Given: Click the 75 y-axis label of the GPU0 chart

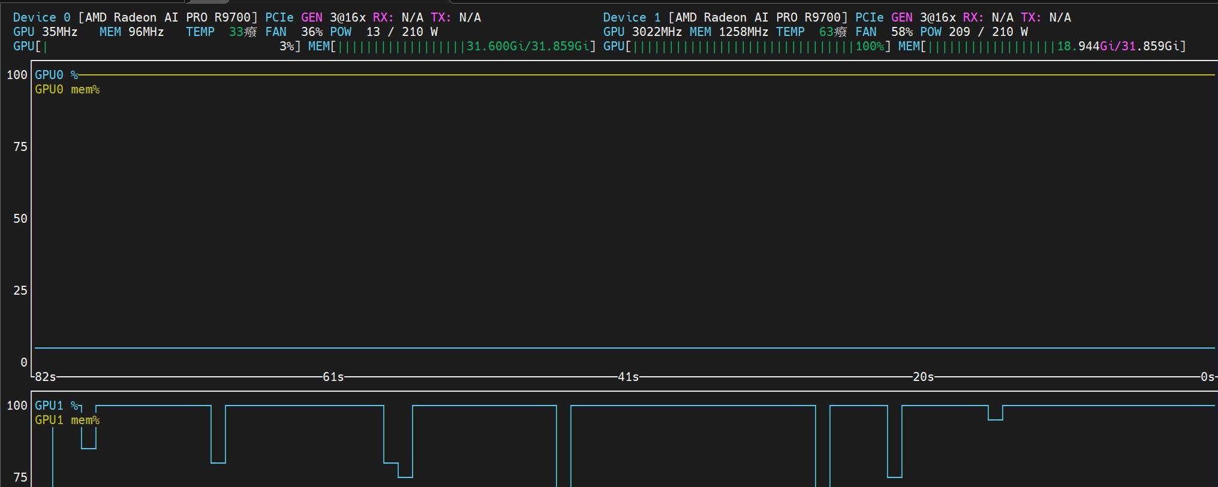Looking at the screenshot, I should pos(20,147).
